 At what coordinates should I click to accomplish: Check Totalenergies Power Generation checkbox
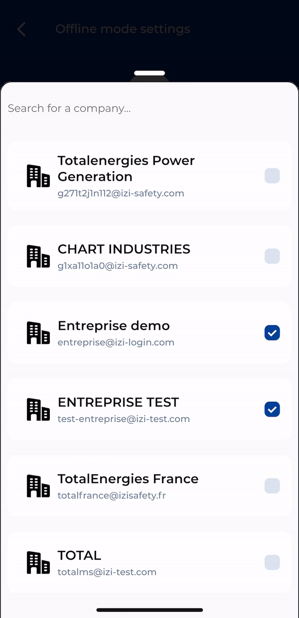(x=272, y=176)
